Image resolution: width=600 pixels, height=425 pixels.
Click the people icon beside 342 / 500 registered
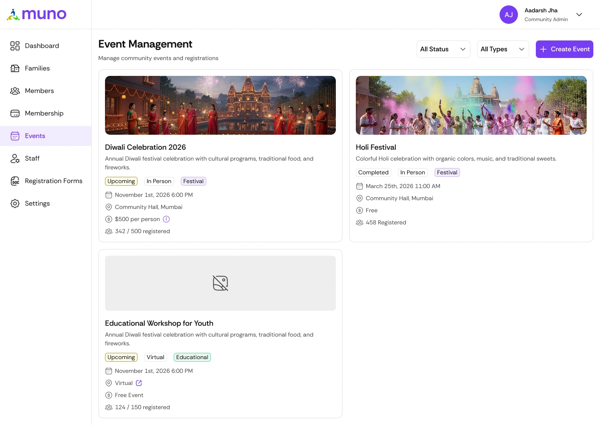pos(109,231)
